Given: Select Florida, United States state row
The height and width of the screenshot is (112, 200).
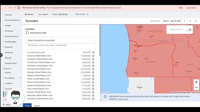Looking at the screenshot, I should click(x=61, y=69).
